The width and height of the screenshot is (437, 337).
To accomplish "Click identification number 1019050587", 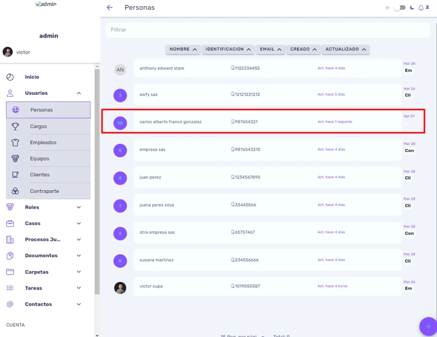I will pyautogui.click(x=248, y=286).
